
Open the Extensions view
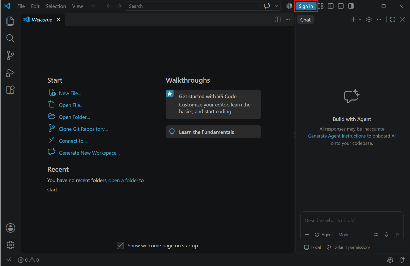coord(10,90)
